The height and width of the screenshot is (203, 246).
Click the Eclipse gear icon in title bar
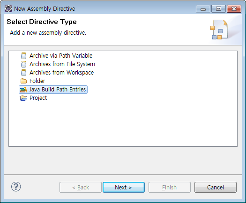(8, 8)
